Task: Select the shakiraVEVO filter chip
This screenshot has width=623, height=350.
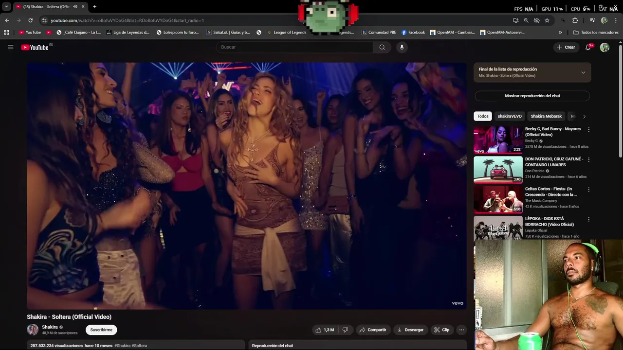Action: (510, 116)
